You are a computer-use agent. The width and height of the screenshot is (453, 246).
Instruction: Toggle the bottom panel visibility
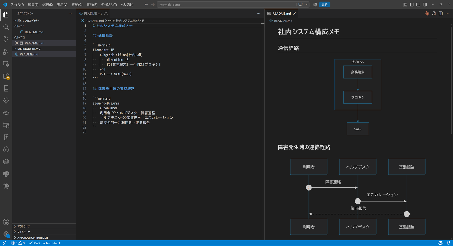coord(418,5)
